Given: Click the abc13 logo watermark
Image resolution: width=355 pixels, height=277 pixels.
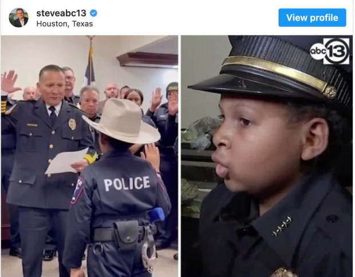Looking at the screenshot, I should point(330,51).
